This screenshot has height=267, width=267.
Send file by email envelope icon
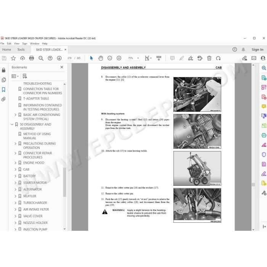(x=254, y=58)
